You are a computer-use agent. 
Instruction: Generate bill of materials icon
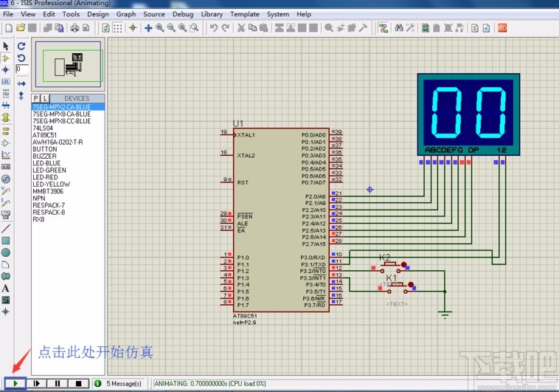(x=474, y=28)
